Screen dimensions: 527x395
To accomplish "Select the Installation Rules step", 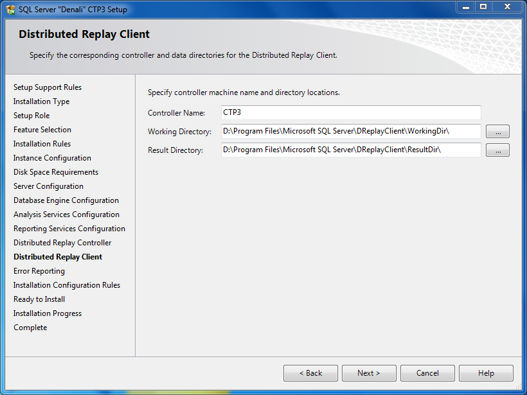I will coord(42,144).
